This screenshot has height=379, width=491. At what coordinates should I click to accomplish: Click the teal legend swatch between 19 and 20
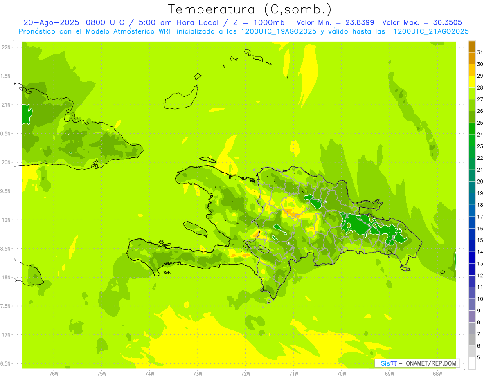pyautogui.click(x=472, y=187)
